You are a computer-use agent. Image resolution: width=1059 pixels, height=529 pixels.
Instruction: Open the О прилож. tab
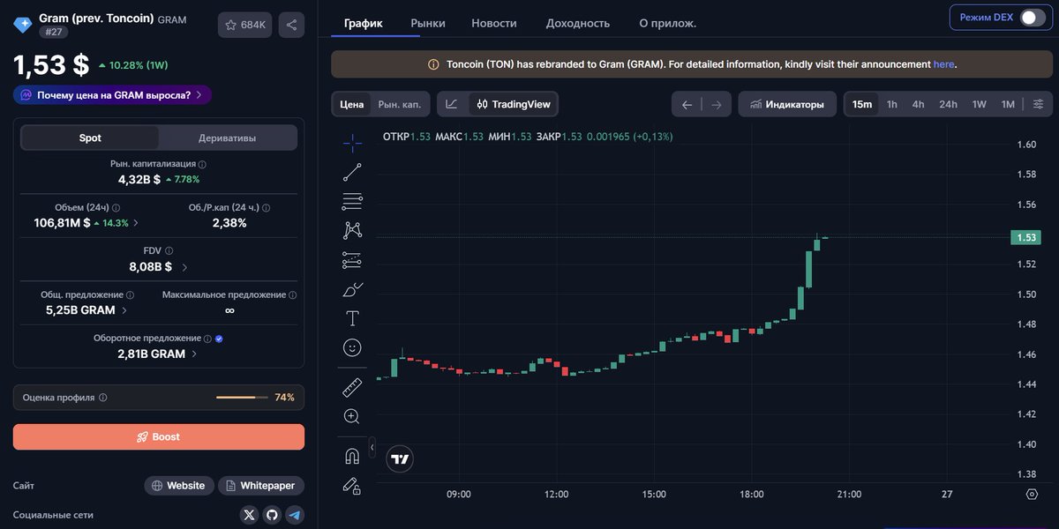point(668,23)
